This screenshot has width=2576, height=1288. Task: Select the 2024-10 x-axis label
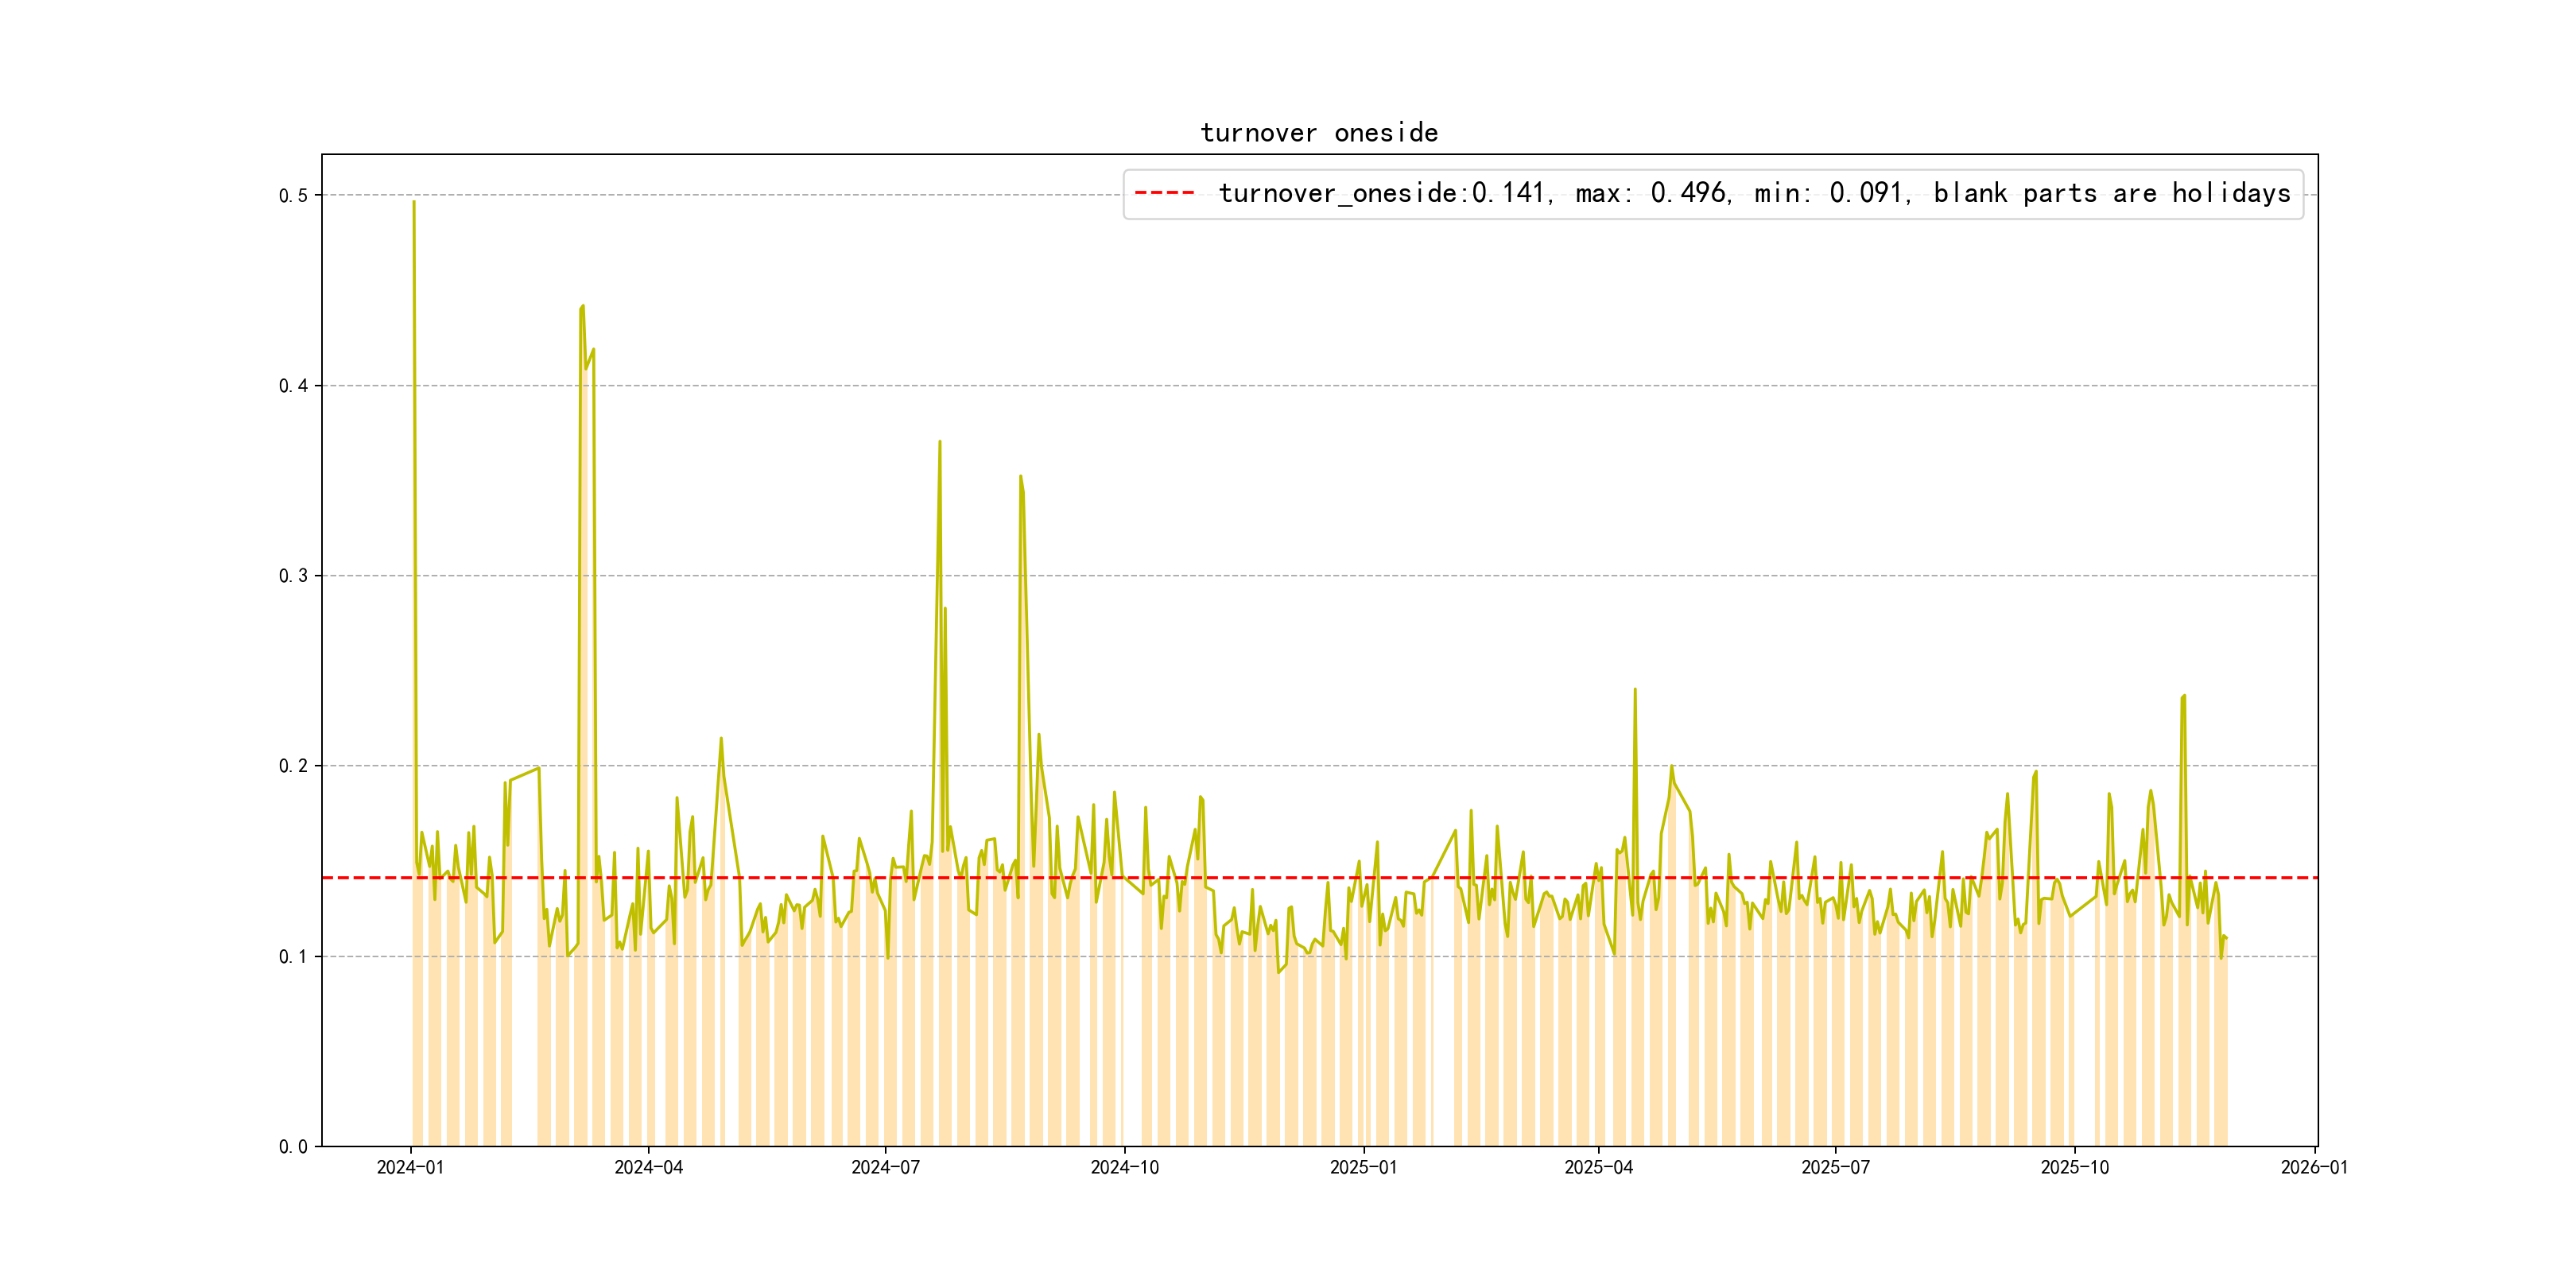1124,1168
